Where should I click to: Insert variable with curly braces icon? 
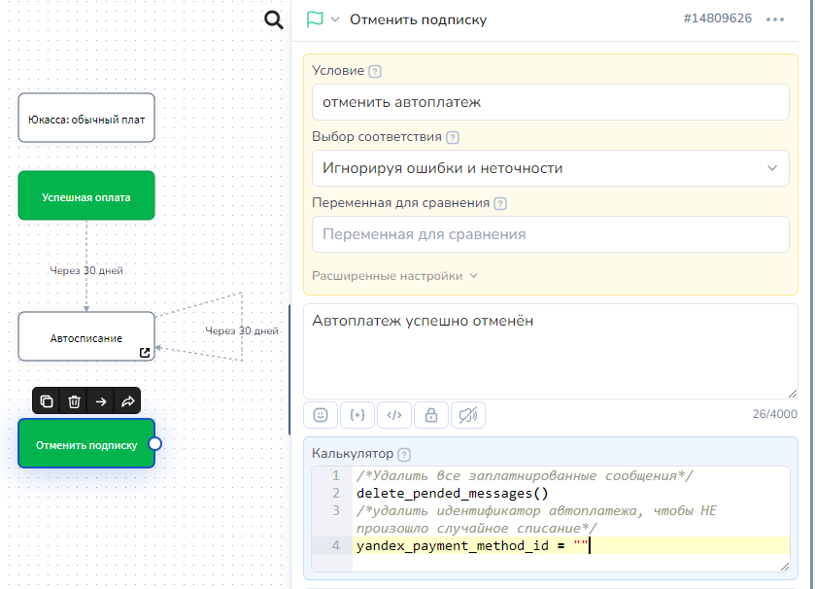point(357,415)
